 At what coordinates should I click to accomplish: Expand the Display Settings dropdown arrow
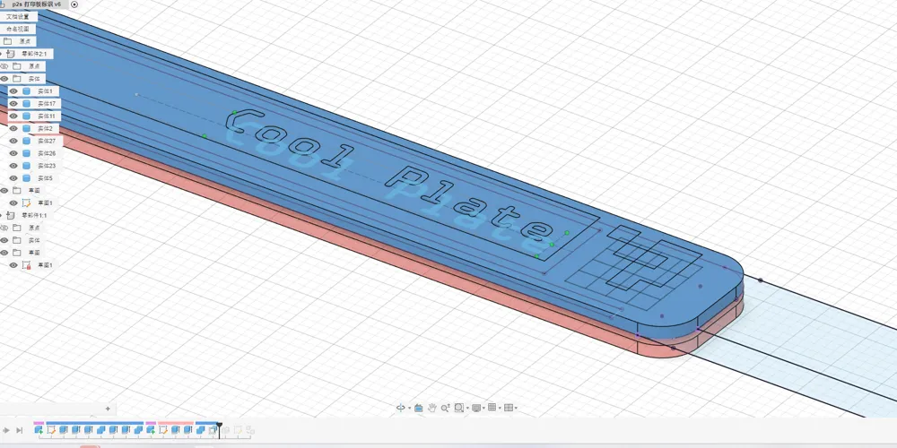pos(483,408)
